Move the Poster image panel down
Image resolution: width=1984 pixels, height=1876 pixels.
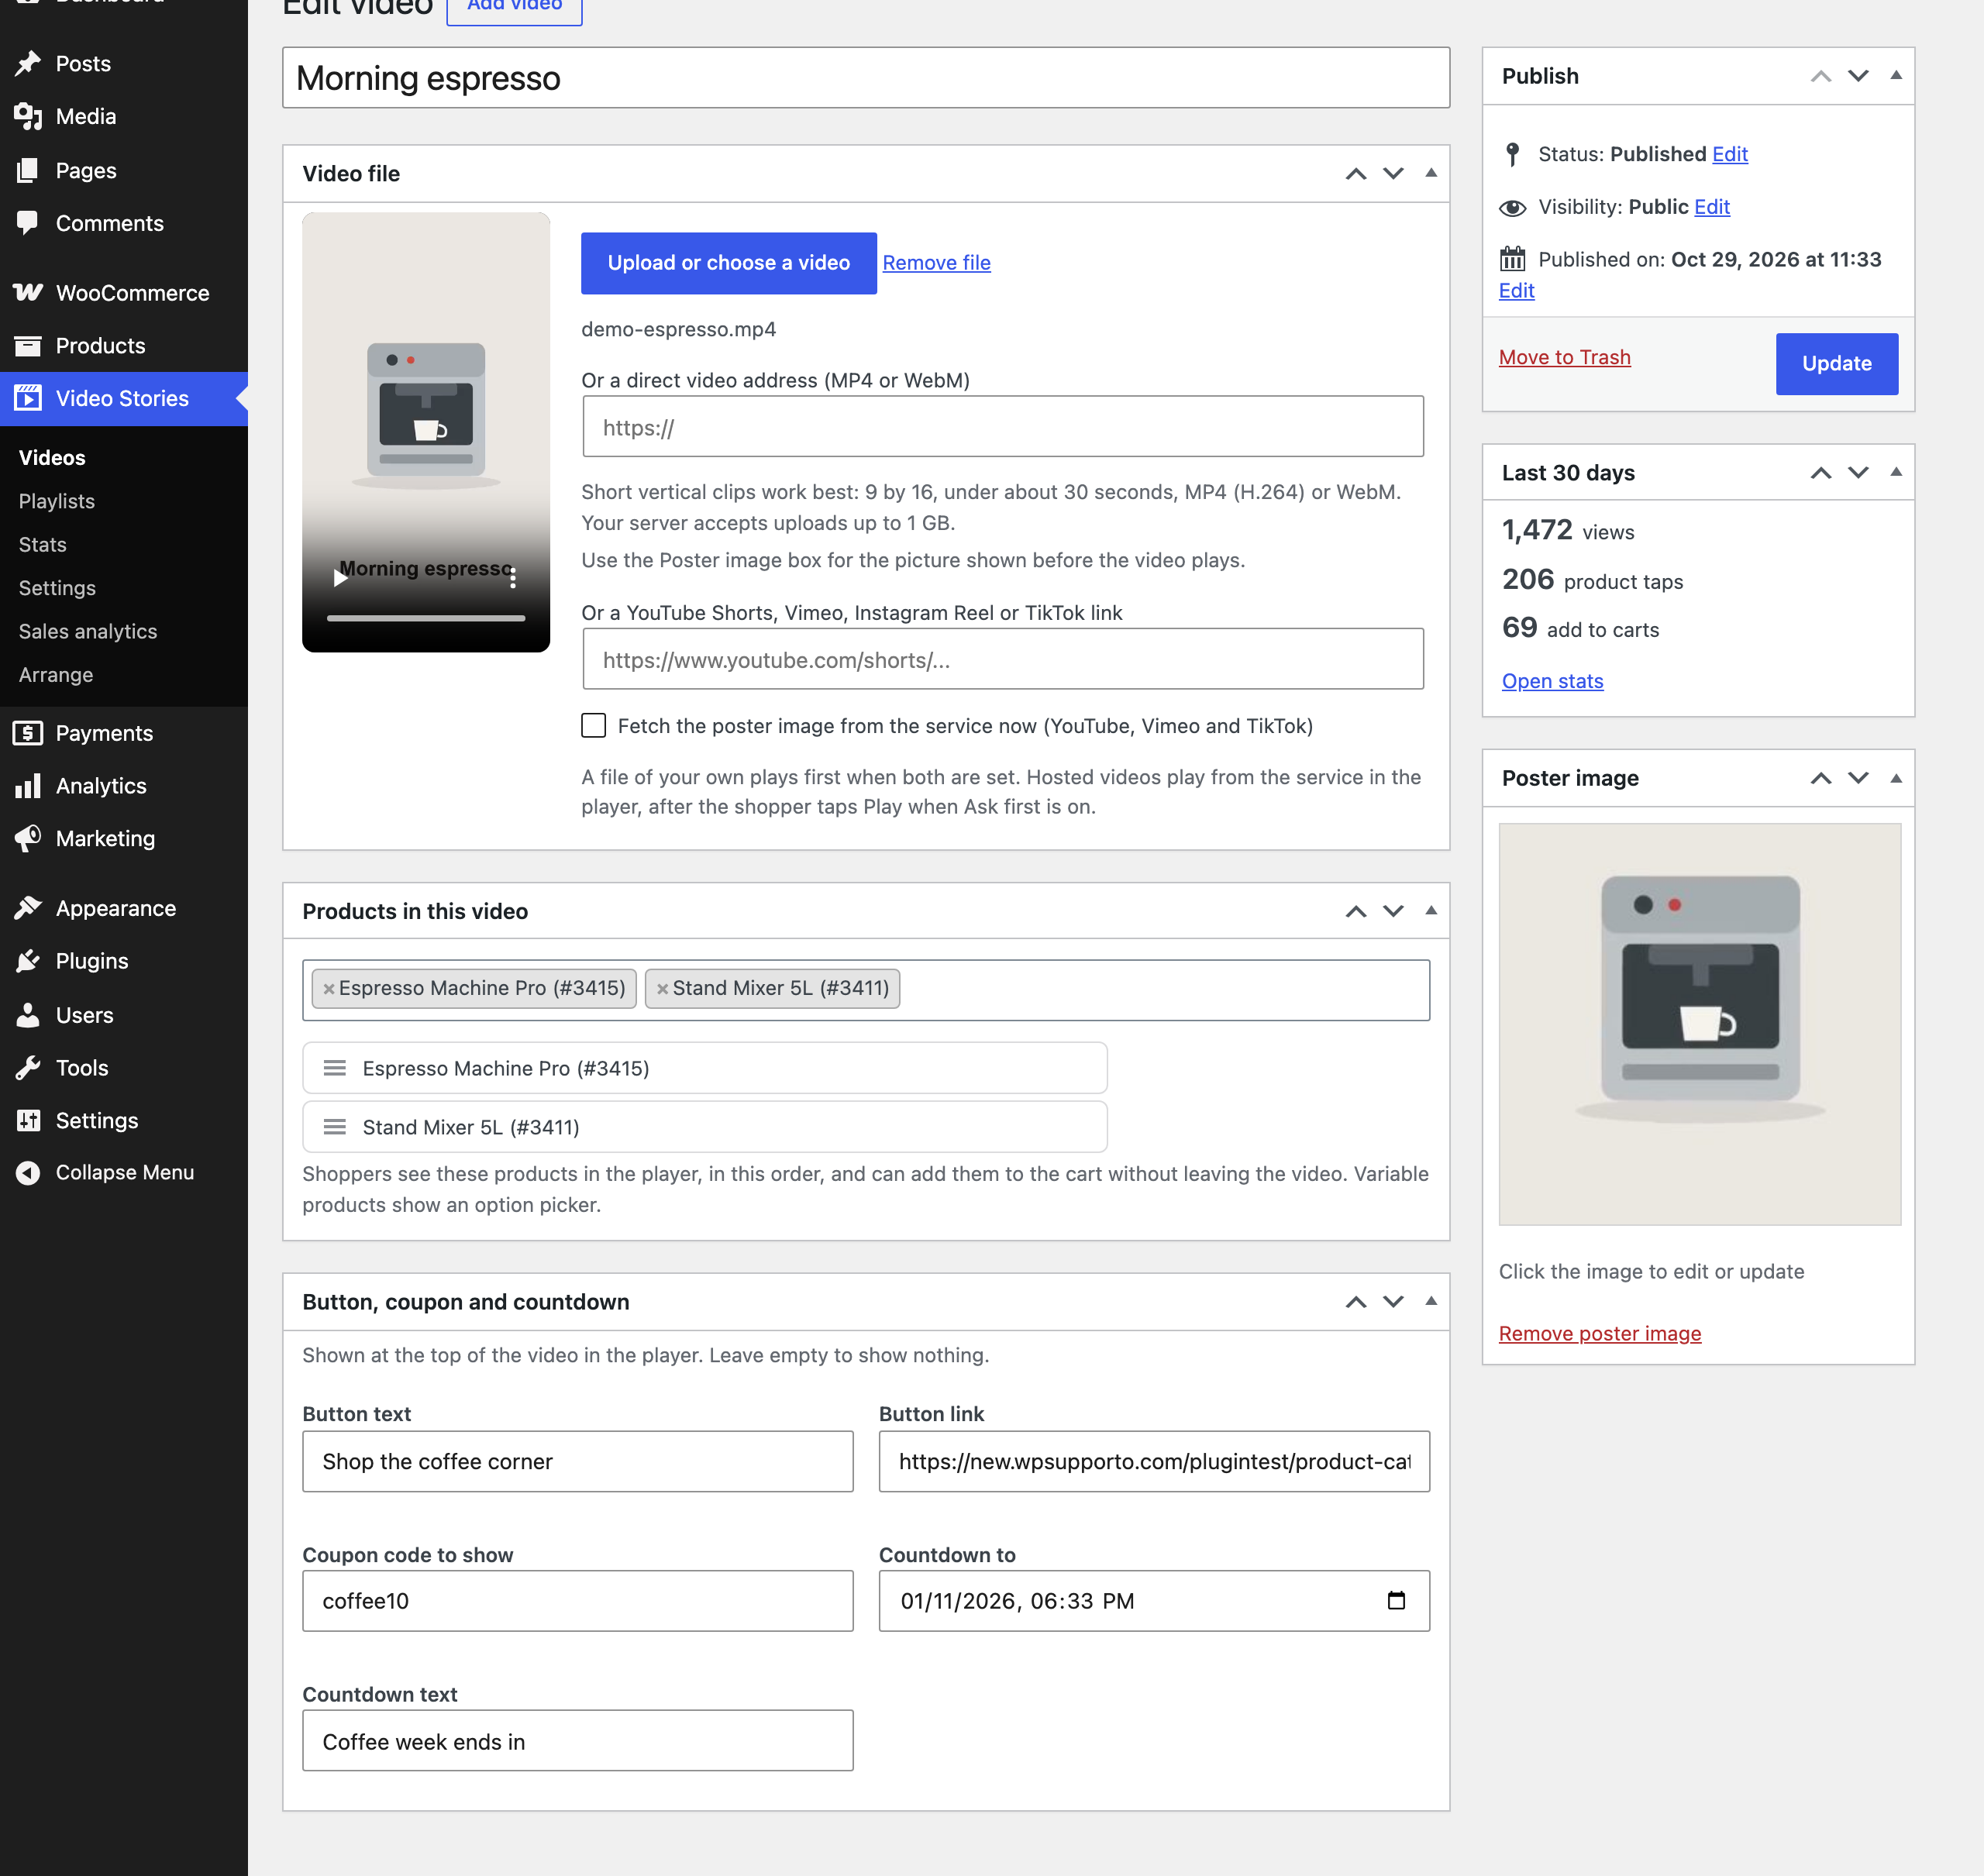pos(1858,777)
